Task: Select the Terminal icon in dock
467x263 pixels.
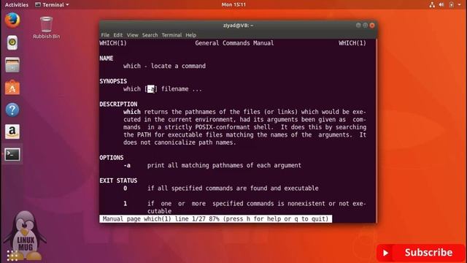Action: (x=12, y=154)
